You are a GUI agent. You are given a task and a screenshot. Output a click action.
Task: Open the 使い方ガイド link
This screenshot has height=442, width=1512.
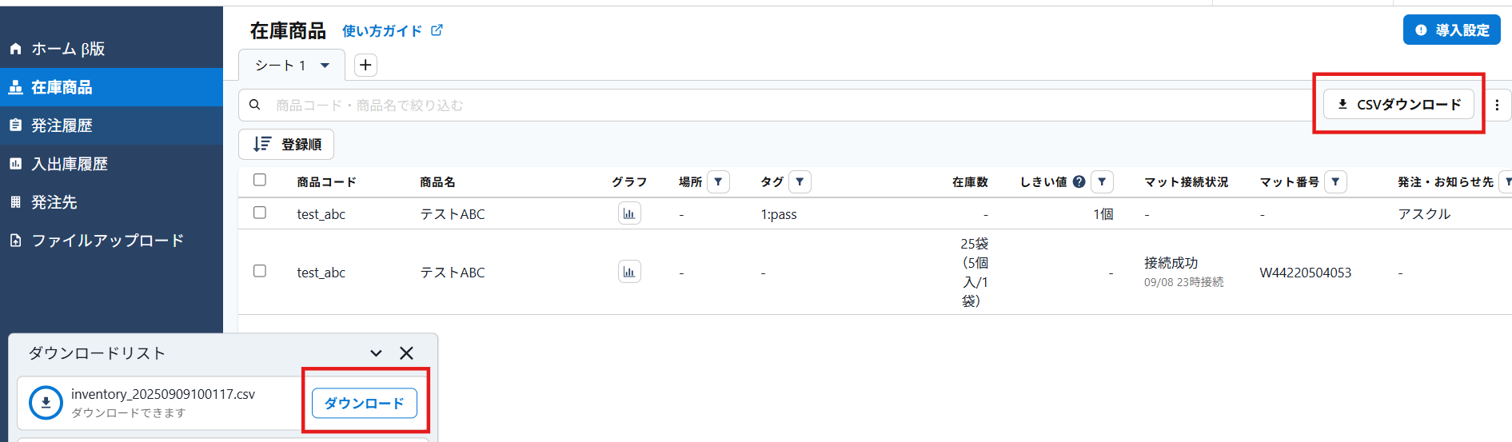point(382,31)
